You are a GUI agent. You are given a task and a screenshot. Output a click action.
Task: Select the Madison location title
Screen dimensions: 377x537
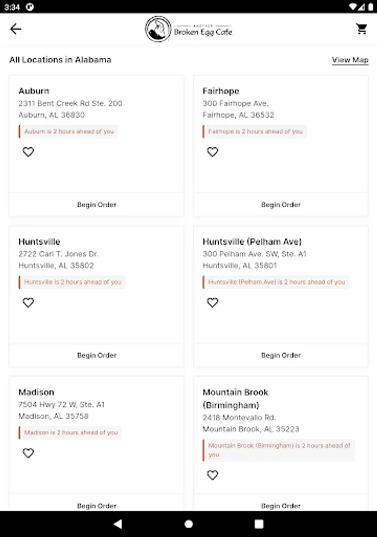point(36,393)
